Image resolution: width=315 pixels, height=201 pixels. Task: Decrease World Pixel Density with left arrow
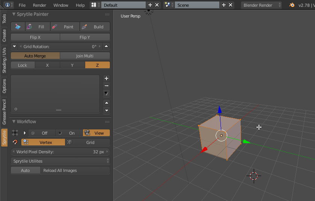[x=13, y=151]
